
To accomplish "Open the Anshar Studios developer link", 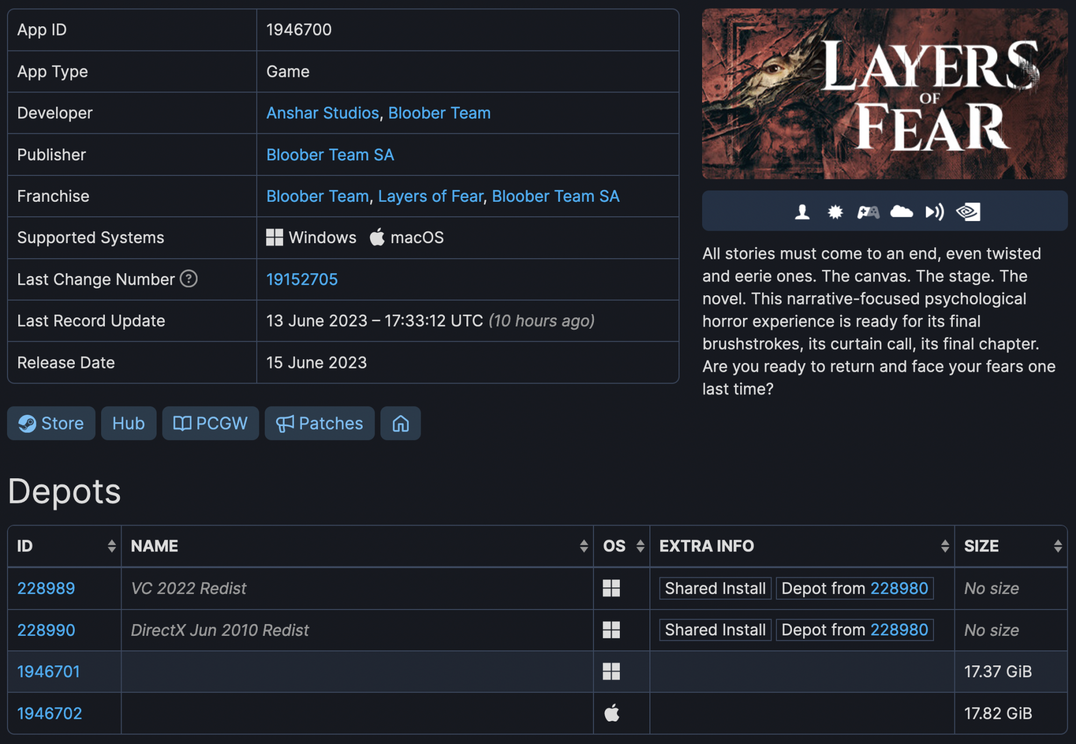I will pos(323,113).
